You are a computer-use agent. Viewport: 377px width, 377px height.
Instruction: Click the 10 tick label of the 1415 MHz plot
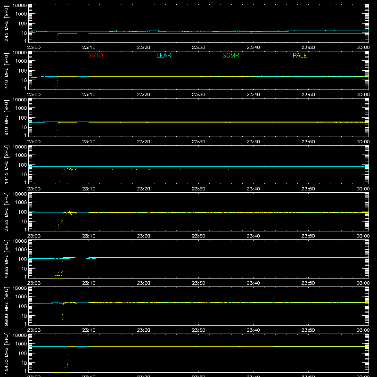point(24,174)
